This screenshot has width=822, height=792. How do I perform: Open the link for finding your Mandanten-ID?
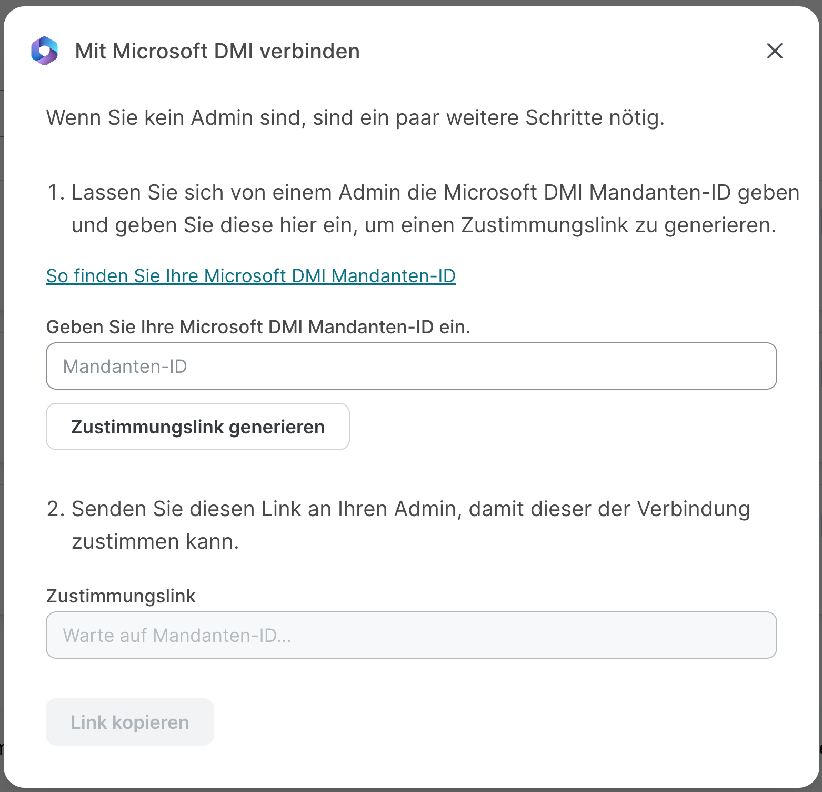coord(250,276)
